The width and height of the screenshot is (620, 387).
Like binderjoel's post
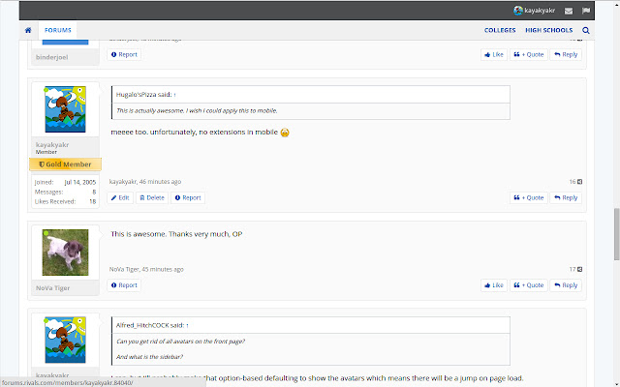click(494, 54)
